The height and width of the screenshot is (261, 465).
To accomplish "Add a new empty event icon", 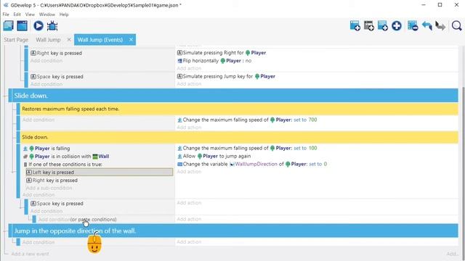I will tap(355, 26).
